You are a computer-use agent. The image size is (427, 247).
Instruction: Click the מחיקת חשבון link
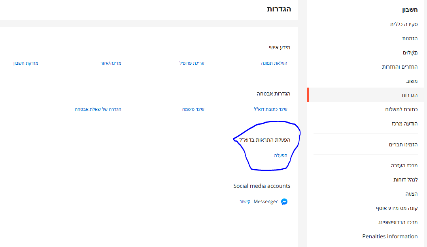coord(26,63)
